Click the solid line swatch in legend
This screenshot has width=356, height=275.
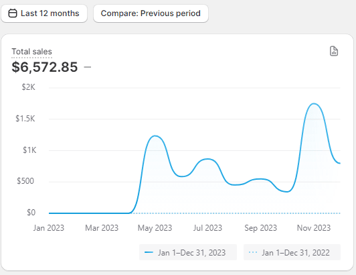click(x=149, y=252)
